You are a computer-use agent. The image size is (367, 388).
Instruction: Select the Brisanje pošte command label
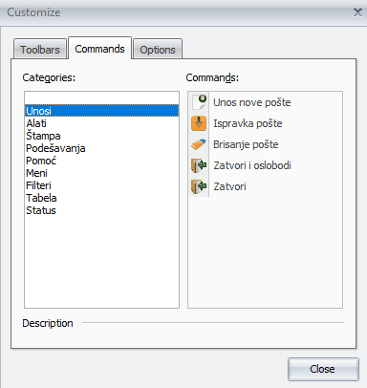pos(246,144)
